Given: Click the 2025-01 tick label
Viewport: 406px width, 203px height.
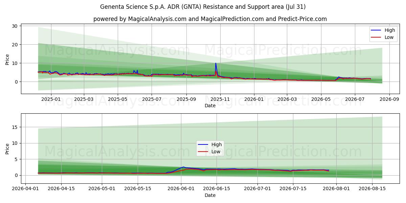Looking at the screenshot, I should point(51,99).
